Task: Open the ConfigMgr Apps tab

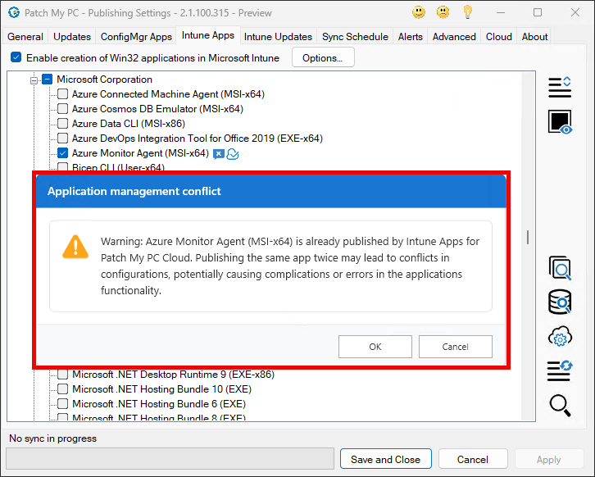Action: (136, 37)
